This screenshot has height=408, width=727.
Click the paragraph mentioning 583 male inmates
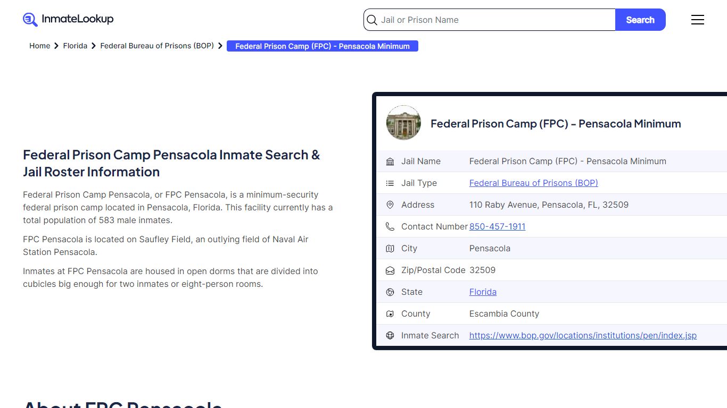[x=178, y=208]
